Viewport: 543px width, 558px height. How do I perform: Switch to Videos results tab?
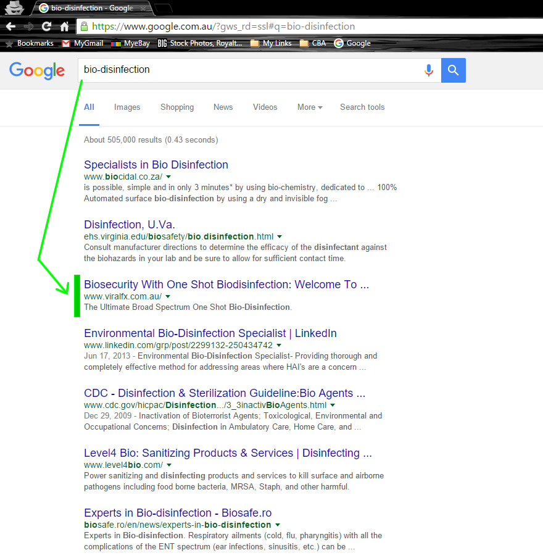pyautogui.click(x=265, y=107)
